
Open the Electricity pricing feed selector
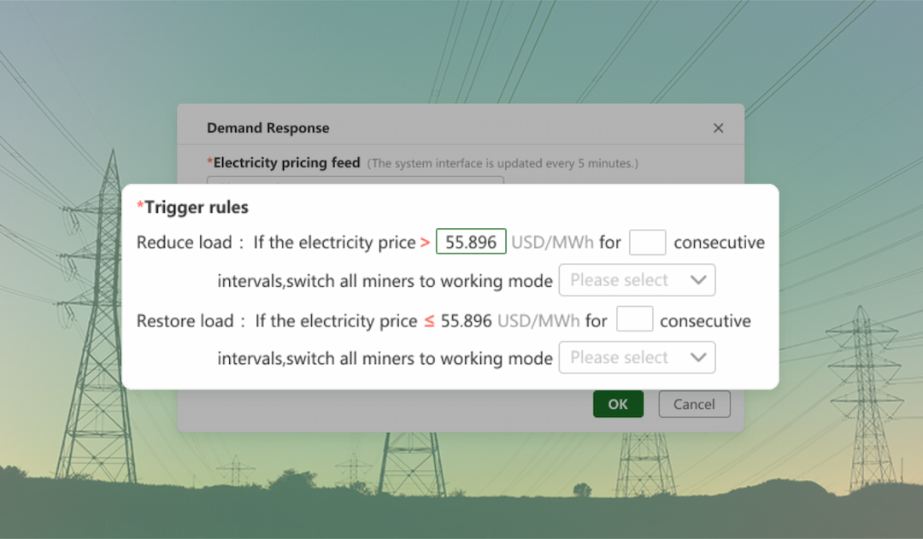coord(355,180)
